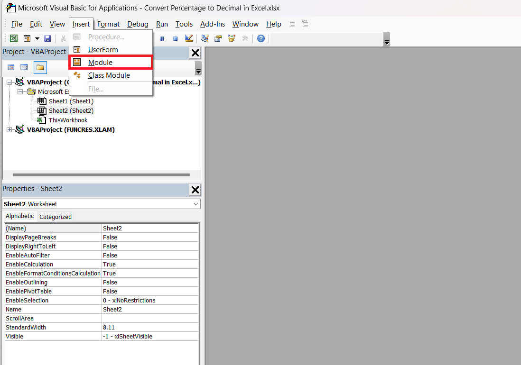This screenshot has height=365, width=521.
Task: Open Object Browser from toolbar icon
Action: 232,38
